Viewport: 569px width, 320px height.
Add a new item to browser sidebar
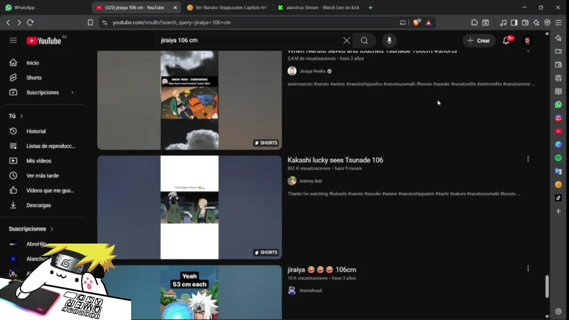558,211
